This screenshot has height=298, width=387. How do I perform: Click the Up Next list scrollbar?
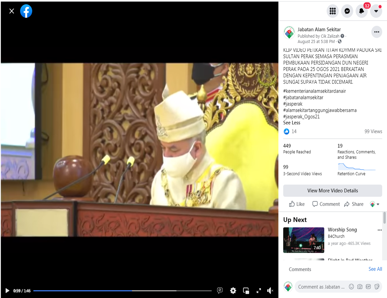pyautogui.click(x=385, y=218)
